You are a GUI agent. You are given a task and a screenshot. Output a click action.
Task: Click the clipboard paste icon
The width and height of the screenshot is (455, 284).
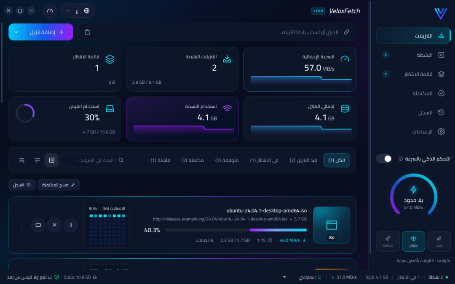[87, 32]
